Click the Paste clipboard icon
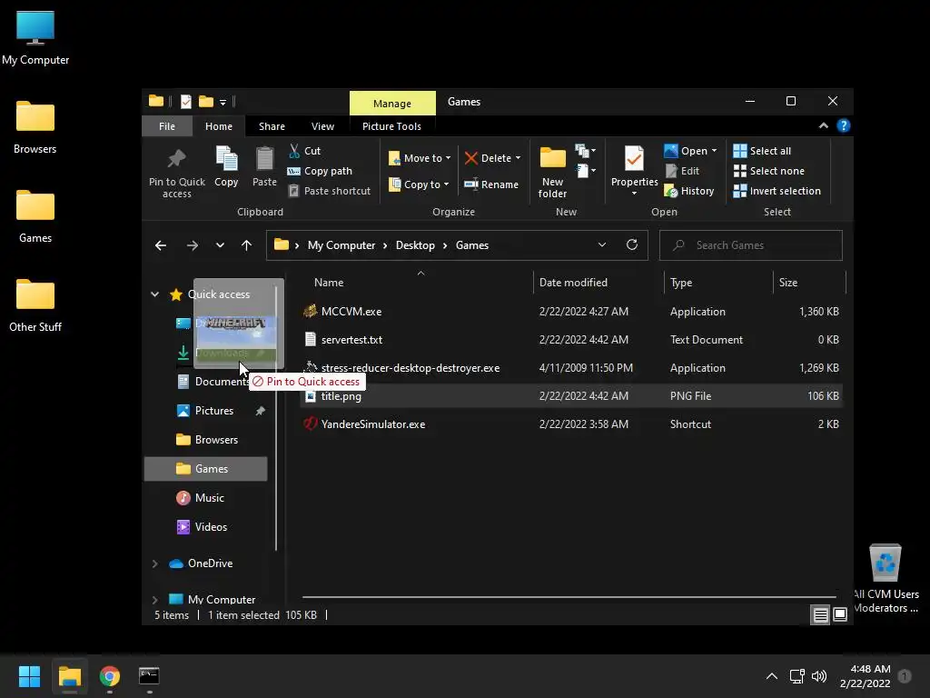Image resolution: width=930 pixels, height=698 pixels. click(264, 167)
